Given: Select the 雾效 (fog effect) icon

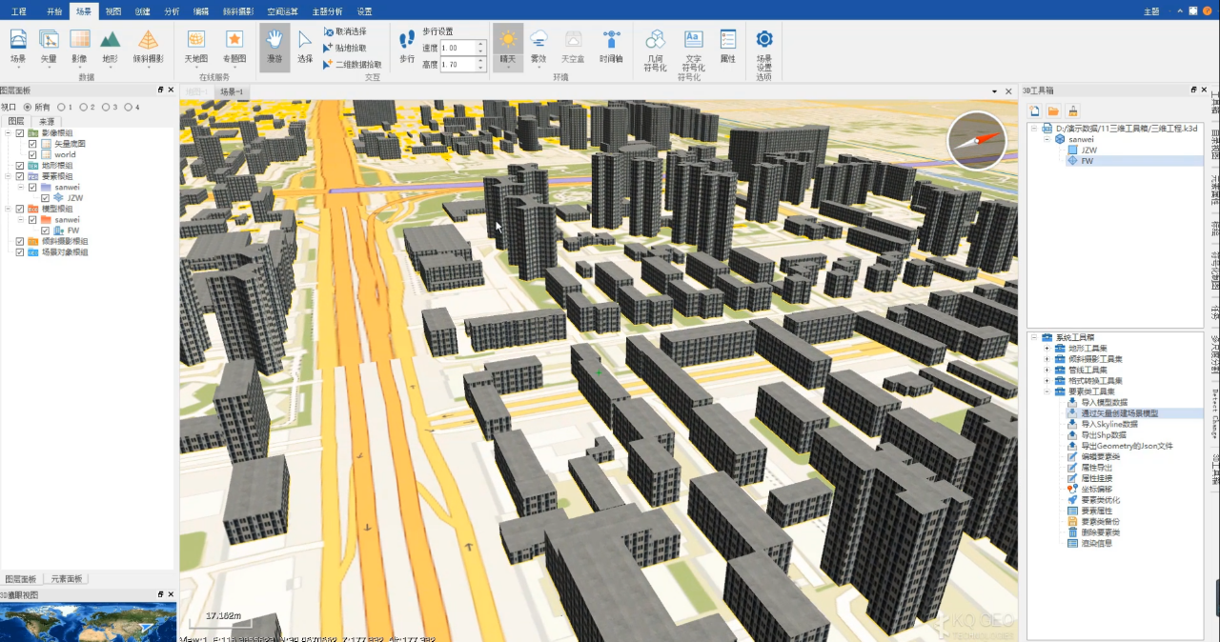Looking at the screenshot, I should [539, 47].
